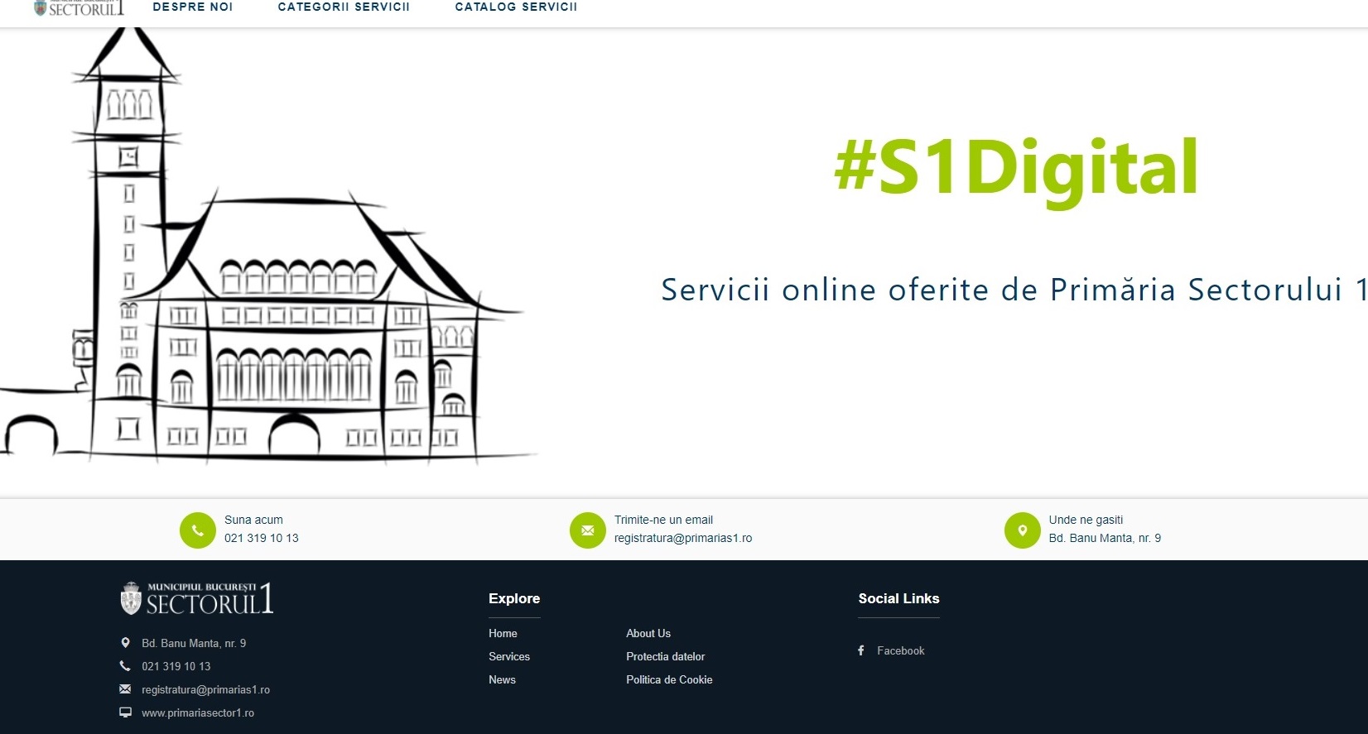This screenshot has height=734, width=1368.
Task: Click the Facebook icon in Social Links
Action: 861,650
